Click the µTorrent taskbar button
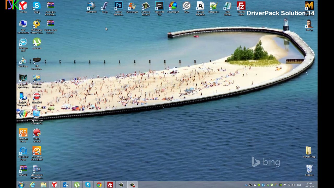 pos(77,185)
